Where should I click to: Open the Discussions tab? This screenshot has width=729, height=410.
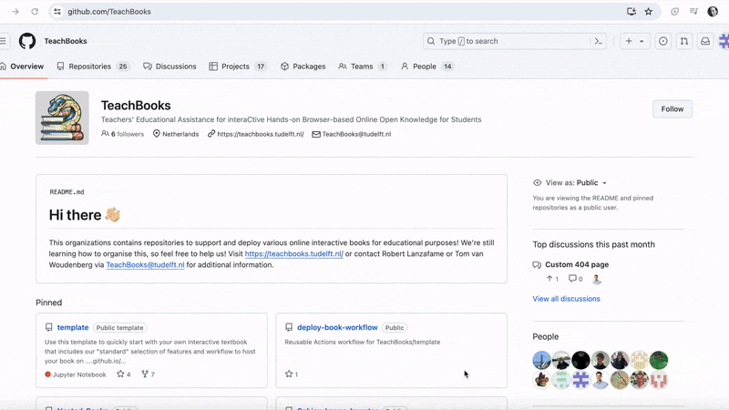(x=169, y=67)
